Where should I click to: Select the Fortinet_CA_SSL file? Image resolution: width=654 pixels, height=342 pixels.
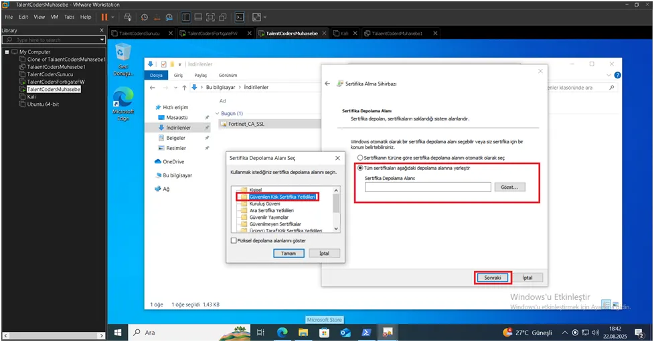point(246,124)
